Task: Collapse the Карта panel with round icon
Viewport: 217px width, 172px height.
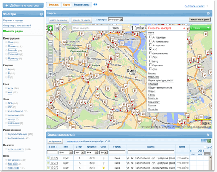Action: coord(208,13)
